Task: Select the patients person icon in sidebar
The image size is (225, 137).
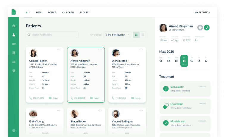Action: (x=14, y=35)
